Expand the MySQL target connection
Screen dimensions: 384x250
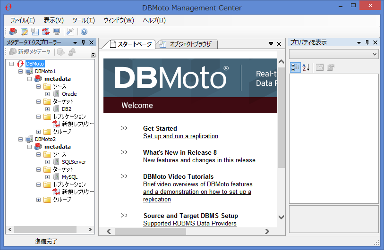tap(48, 177)
